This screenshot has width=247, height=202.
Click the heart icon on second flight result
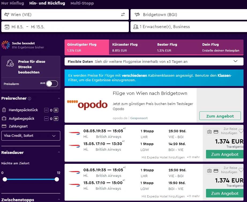241,170
